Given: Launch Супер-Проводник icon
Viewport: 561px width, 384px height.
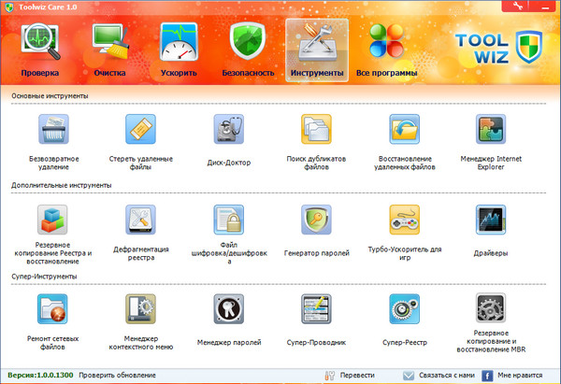Looking at the screenshot, I should coord(316,310).
